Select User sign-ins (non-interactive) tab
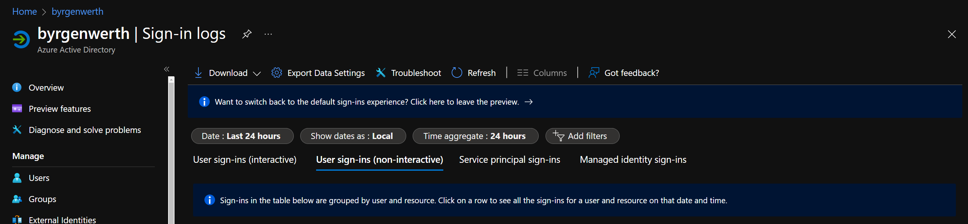Image resolution: width=968 pixels, height=224 pixels. (380, 160)
